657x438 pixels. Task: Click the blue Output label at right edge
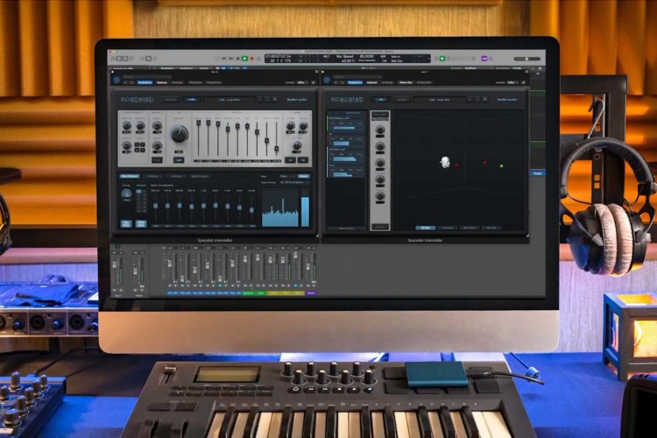[x=538, y=173]
